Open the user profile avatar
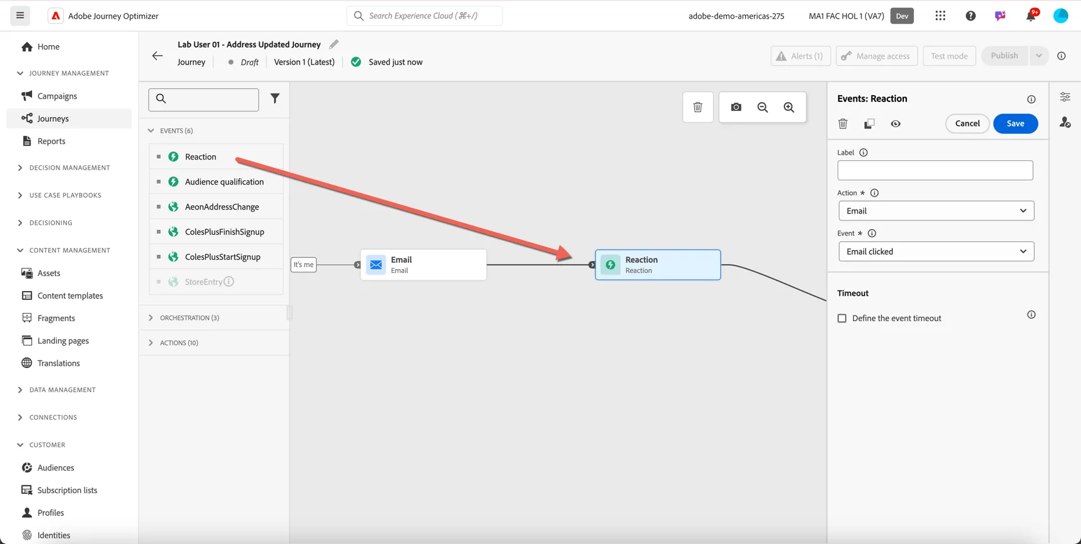This screenshot has width=1081, height=544. click(x=1060, y=16)
